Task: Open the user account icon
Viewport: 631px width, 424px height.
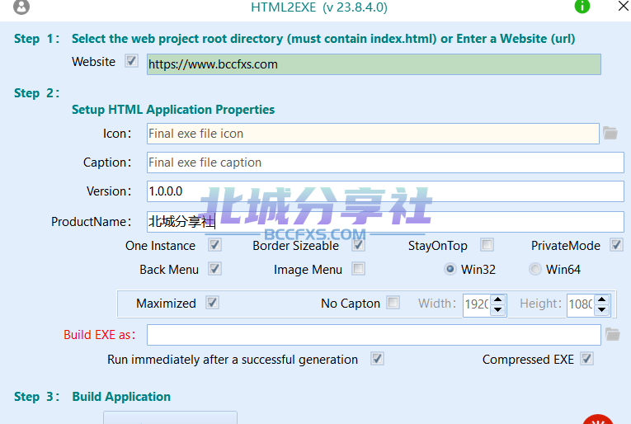Action: pos(21,7)
